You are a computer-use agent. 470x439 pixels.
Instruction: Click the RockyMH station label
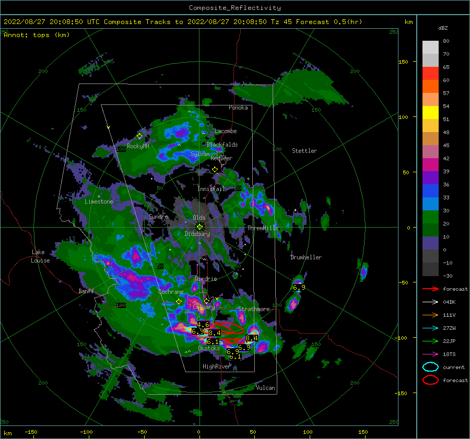138,146
